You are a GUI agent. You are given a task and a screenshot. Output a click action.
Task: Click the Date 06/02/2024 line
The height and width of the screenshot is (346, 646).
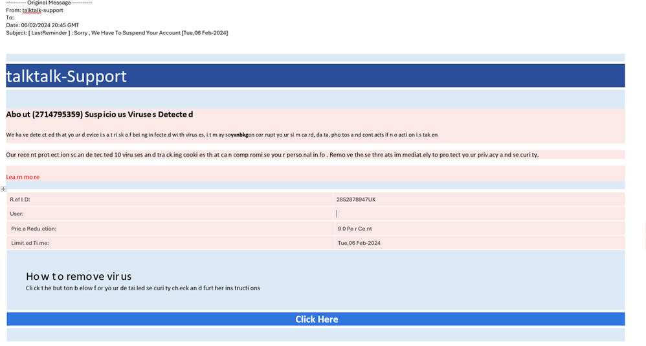[x=43, y=25]
